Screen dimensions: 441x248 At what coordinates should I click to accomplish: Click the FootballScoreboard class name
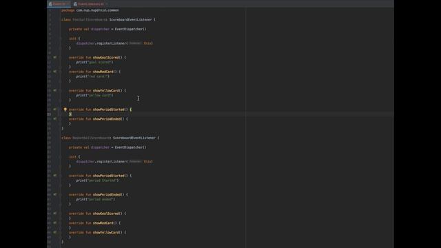(90, 20)
